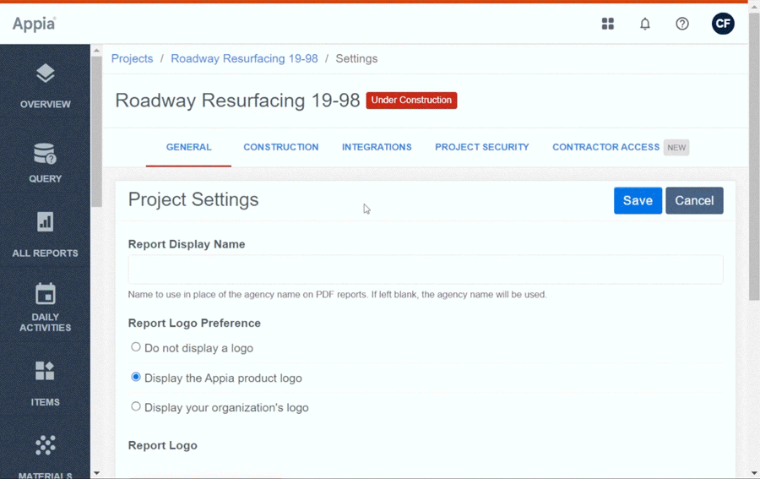Viewport: 760px width, 479px height.
Task: Select 'Display the Appia product logo' option
Action: (136, 377)
